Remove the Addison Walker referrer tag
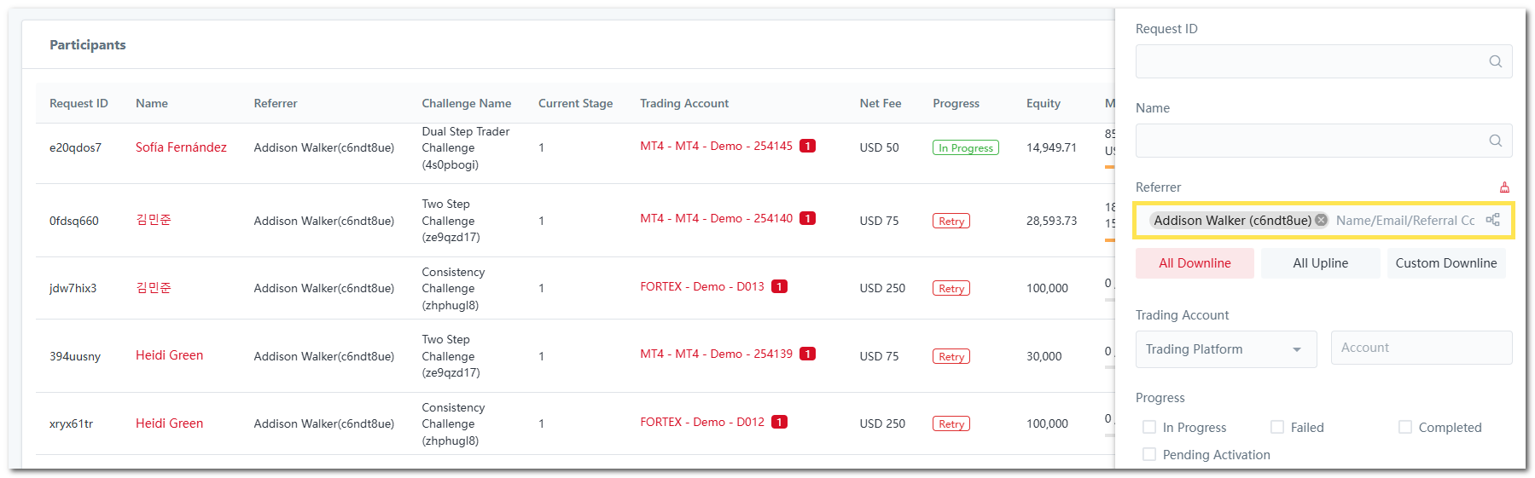1535x478 pixels. (1321, 220)
